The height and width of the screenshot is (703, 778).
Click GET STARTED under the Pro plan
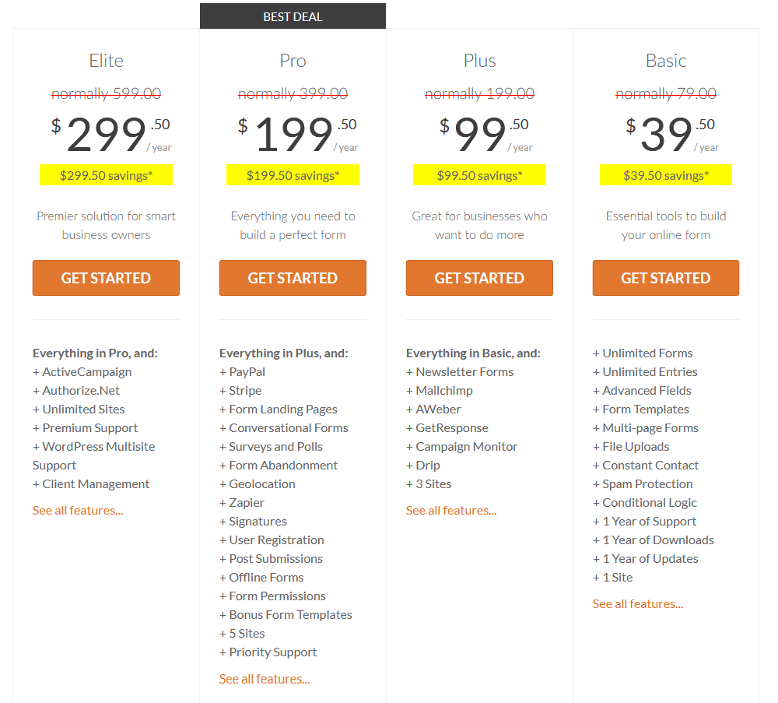(x=293, y=278)
